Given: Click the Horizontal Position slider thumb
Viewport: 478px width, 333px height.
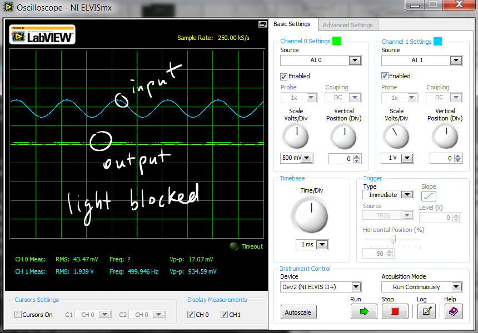Looking at the screenshot, I should tap(394, 239).
